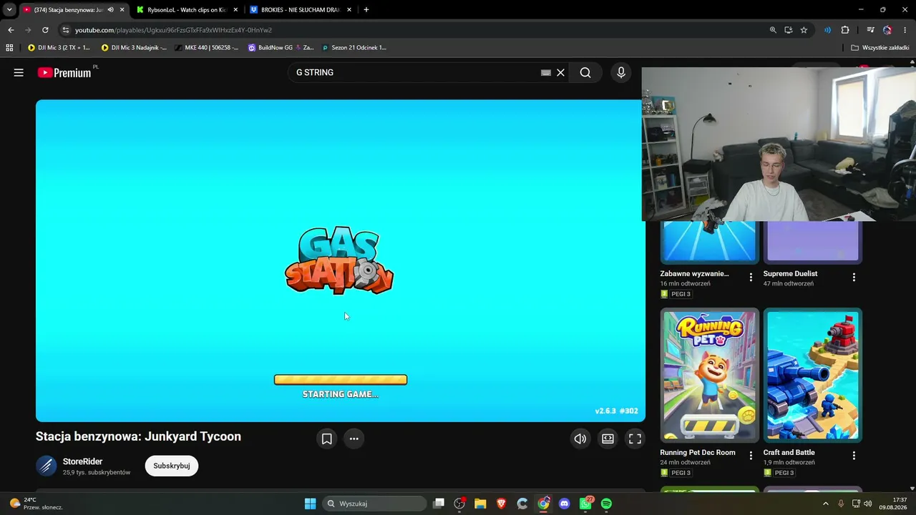Click the Wyszukaj taskbar search box
The image size is (916, 515).
coord(374,504)
